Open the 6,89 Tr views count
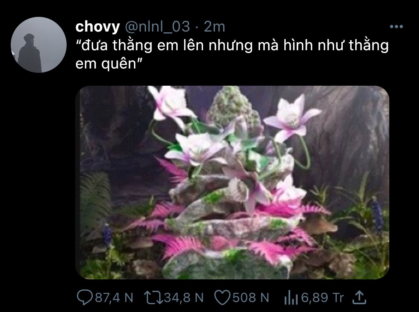 (322, 298)
